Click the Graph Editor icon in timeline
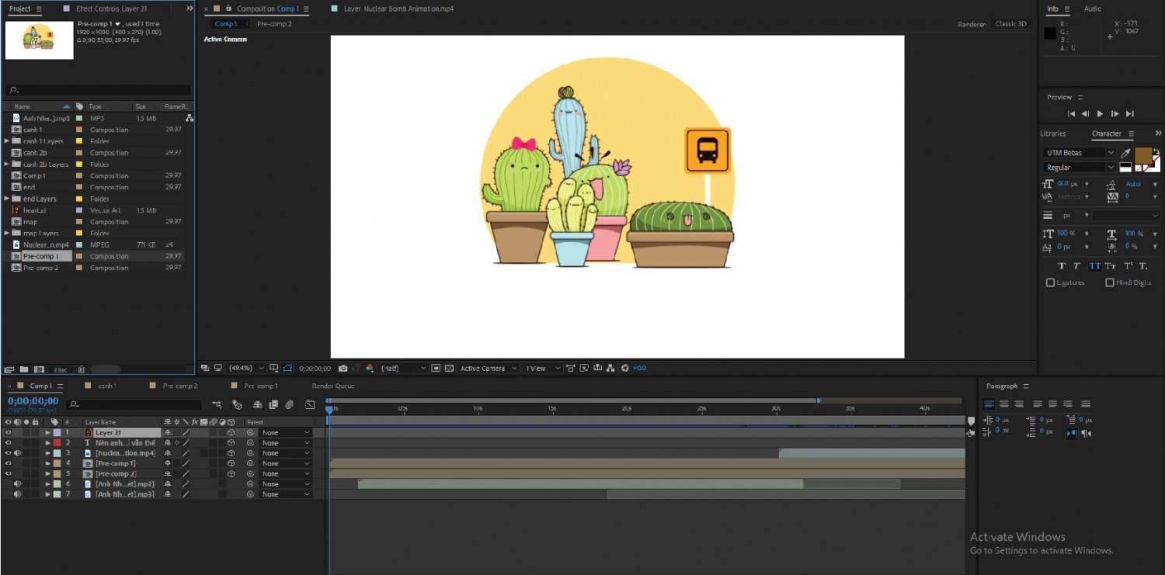The height and width of the screenshot is (575, 1165). click(310, 404)
